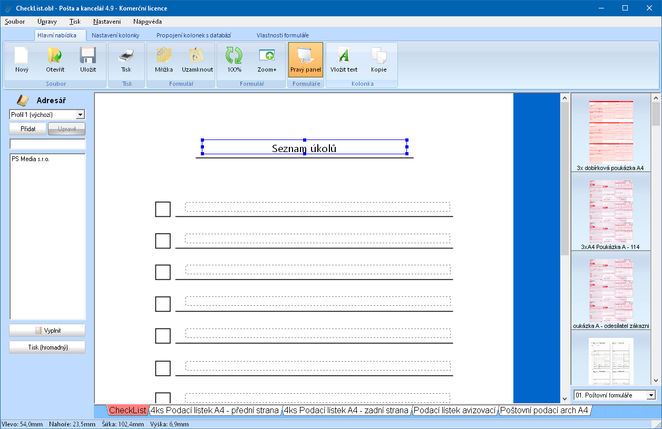662x429 pixels.
Task: Check the third checklist box
Action: coord(163,272)
